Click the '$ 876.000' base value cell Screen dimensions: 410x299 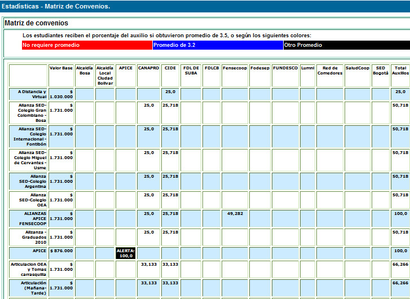tap(61, 253)
